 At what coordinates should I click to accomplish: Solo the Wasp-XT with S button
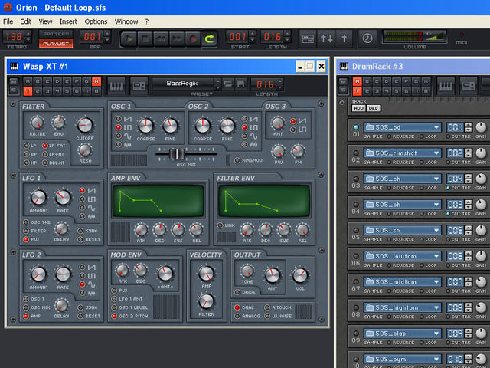14,90
